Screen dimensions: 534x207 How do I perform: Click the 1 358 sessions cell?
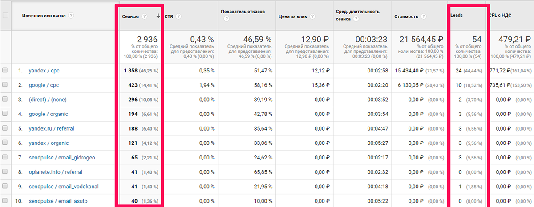130,71
